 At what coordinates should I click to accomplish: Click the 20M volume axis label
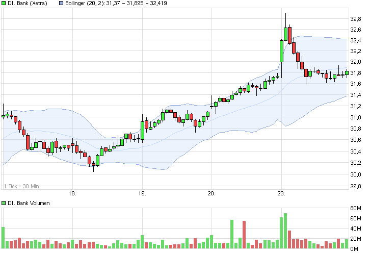click(x=356, y=239)
